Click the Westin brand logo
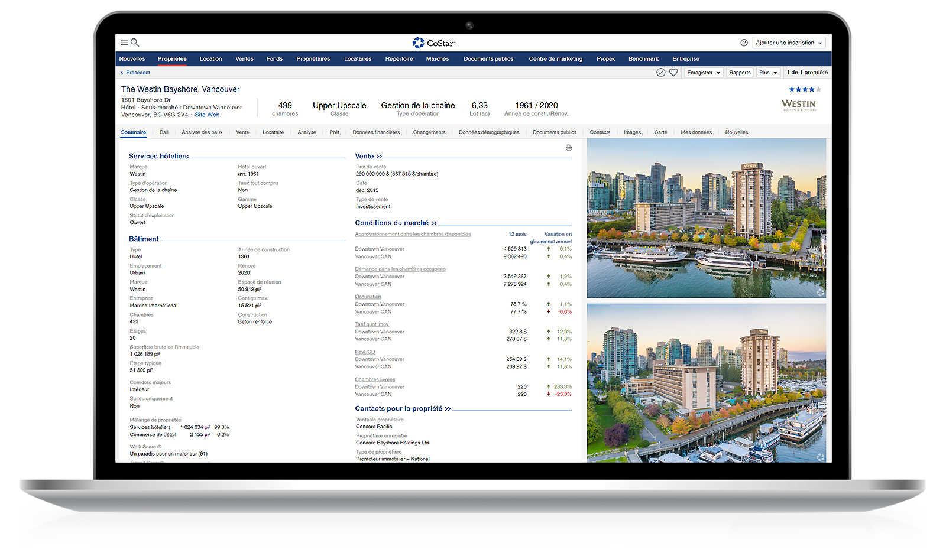 pos(799,105)
